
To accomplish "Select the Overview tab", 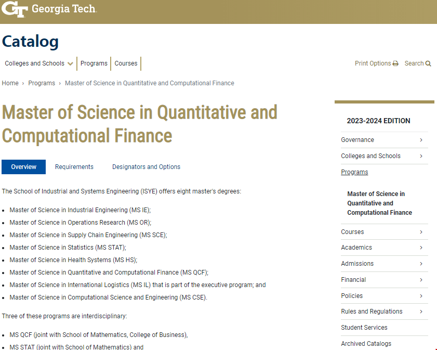I will (x=24, y=167).
